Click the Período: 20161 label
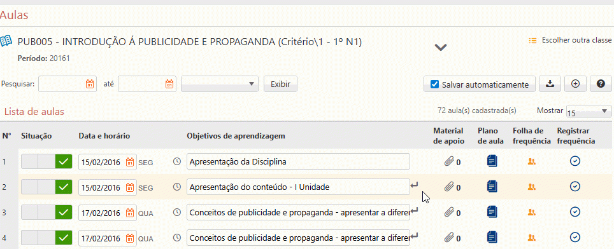 pyautogui.click(x=44, y=58)
